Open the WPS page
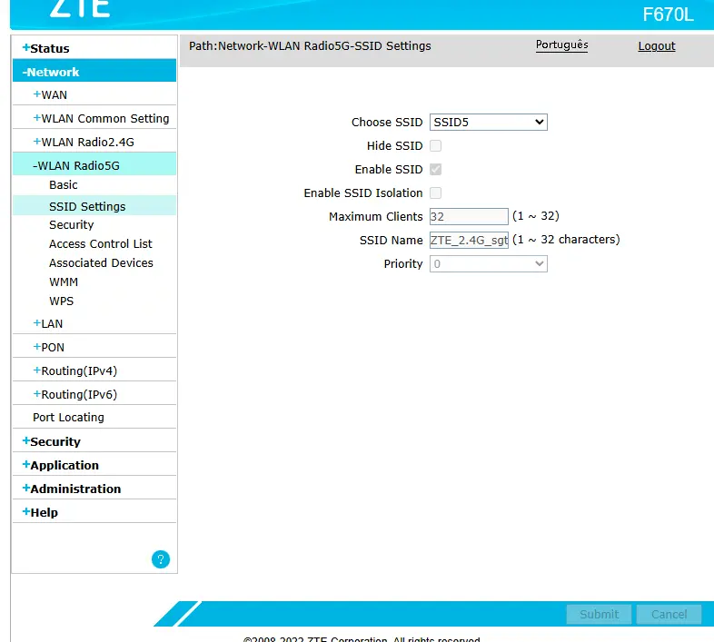Image resolution: width=714 pixels, height=642 pixels. (62, 301)
